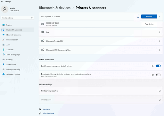The width and height of the screenshot is (164, 116).
Task: Open Privacy & security settings
Action: click(x=18, y=69)
